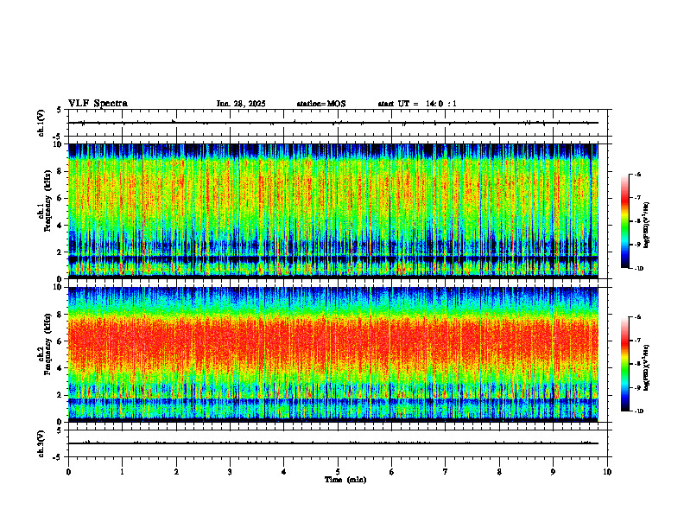Click time-axis tick label "10"
684x529 pixels.
click(607, 472)
